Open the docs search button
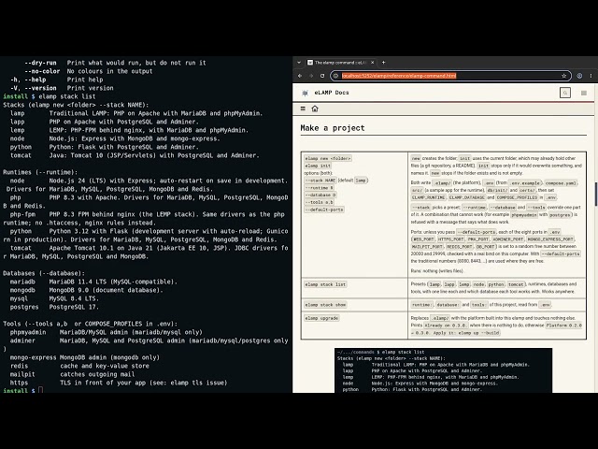The height and width of the screenshot is (449, 598). point(565,93)
